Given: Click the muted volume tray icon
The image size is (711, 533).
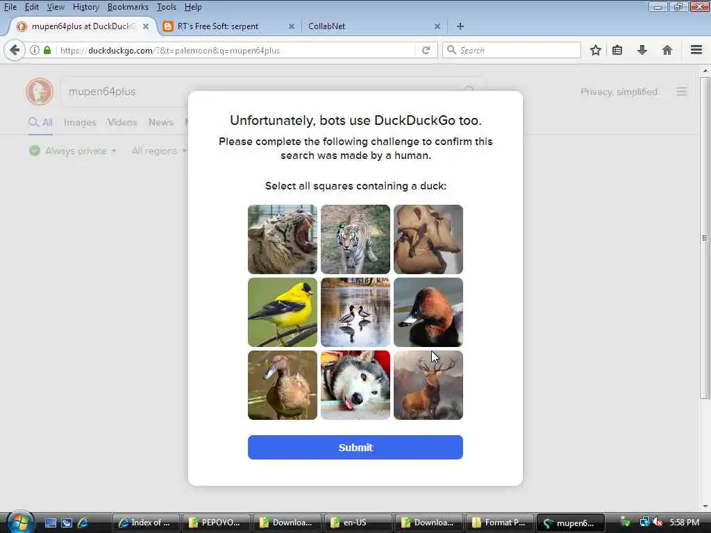Looking at the screenshot, I should [x=658, y=522].
